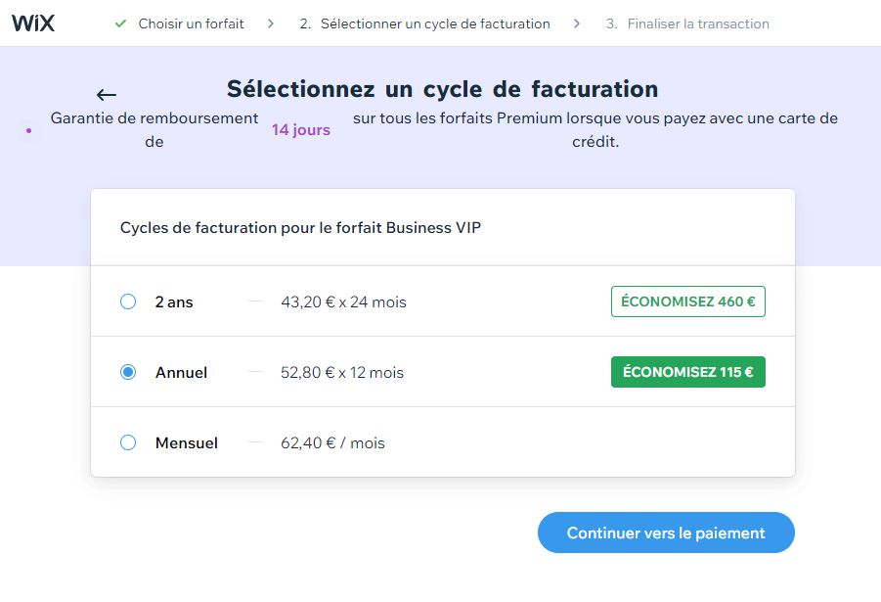Click the back arrow icon
The height and width of the screenshot is (602, 881).
(107, 95)
